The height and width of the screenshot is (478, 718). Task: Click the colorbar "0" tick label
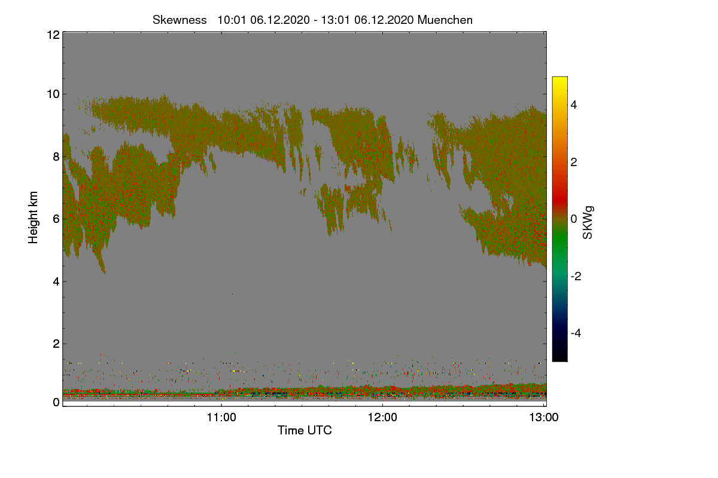click(x=574, y=219)
